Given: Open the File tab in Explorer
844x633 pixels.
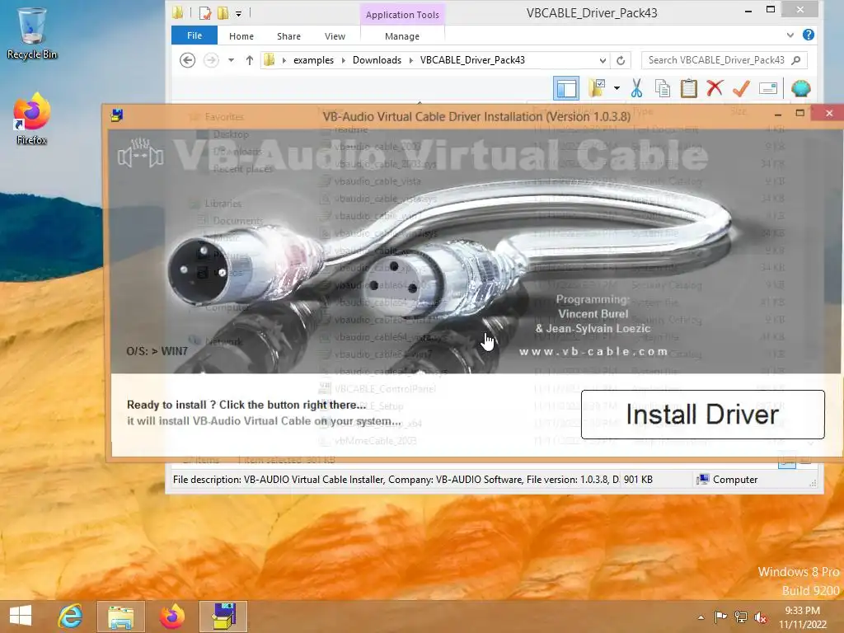Looking at the screenshot, I should 195,35.
